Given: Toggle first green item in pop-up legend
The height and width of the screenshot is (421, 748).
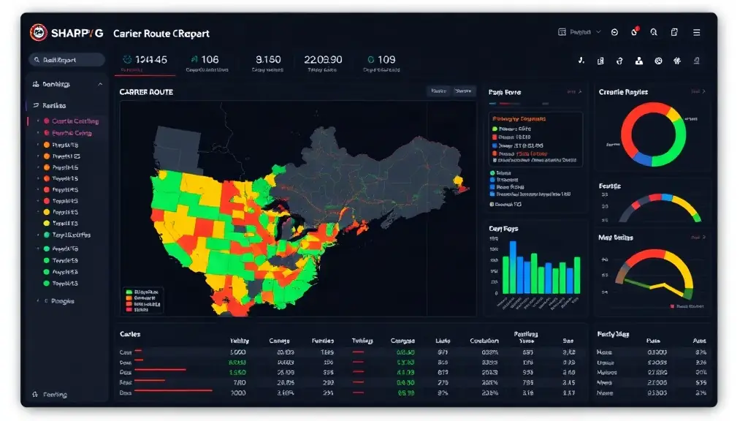Looking at the screenshot, I should (x=495, y=129).
